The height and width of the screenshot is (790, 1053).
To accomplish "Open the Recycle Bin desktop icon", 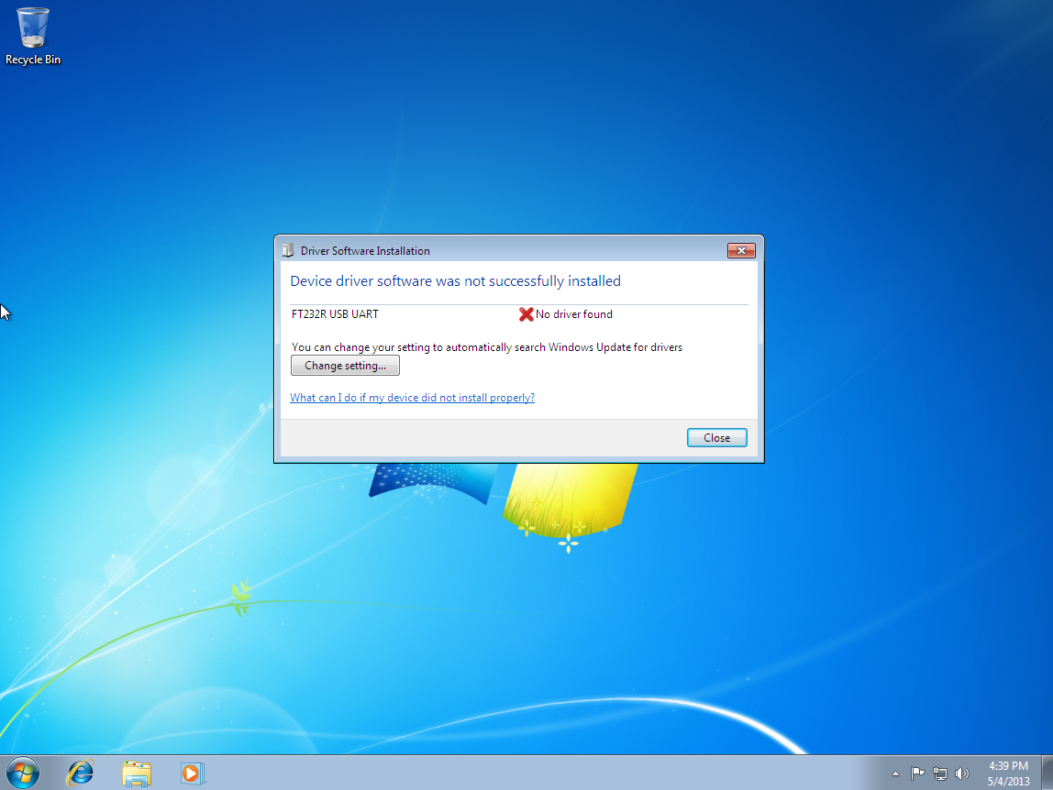I will 33,37.
